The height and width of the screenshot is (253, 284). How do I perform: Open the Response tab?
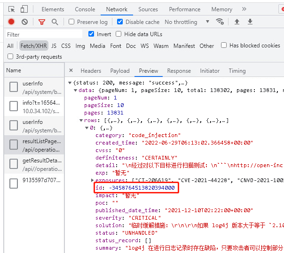coord(179,71)
